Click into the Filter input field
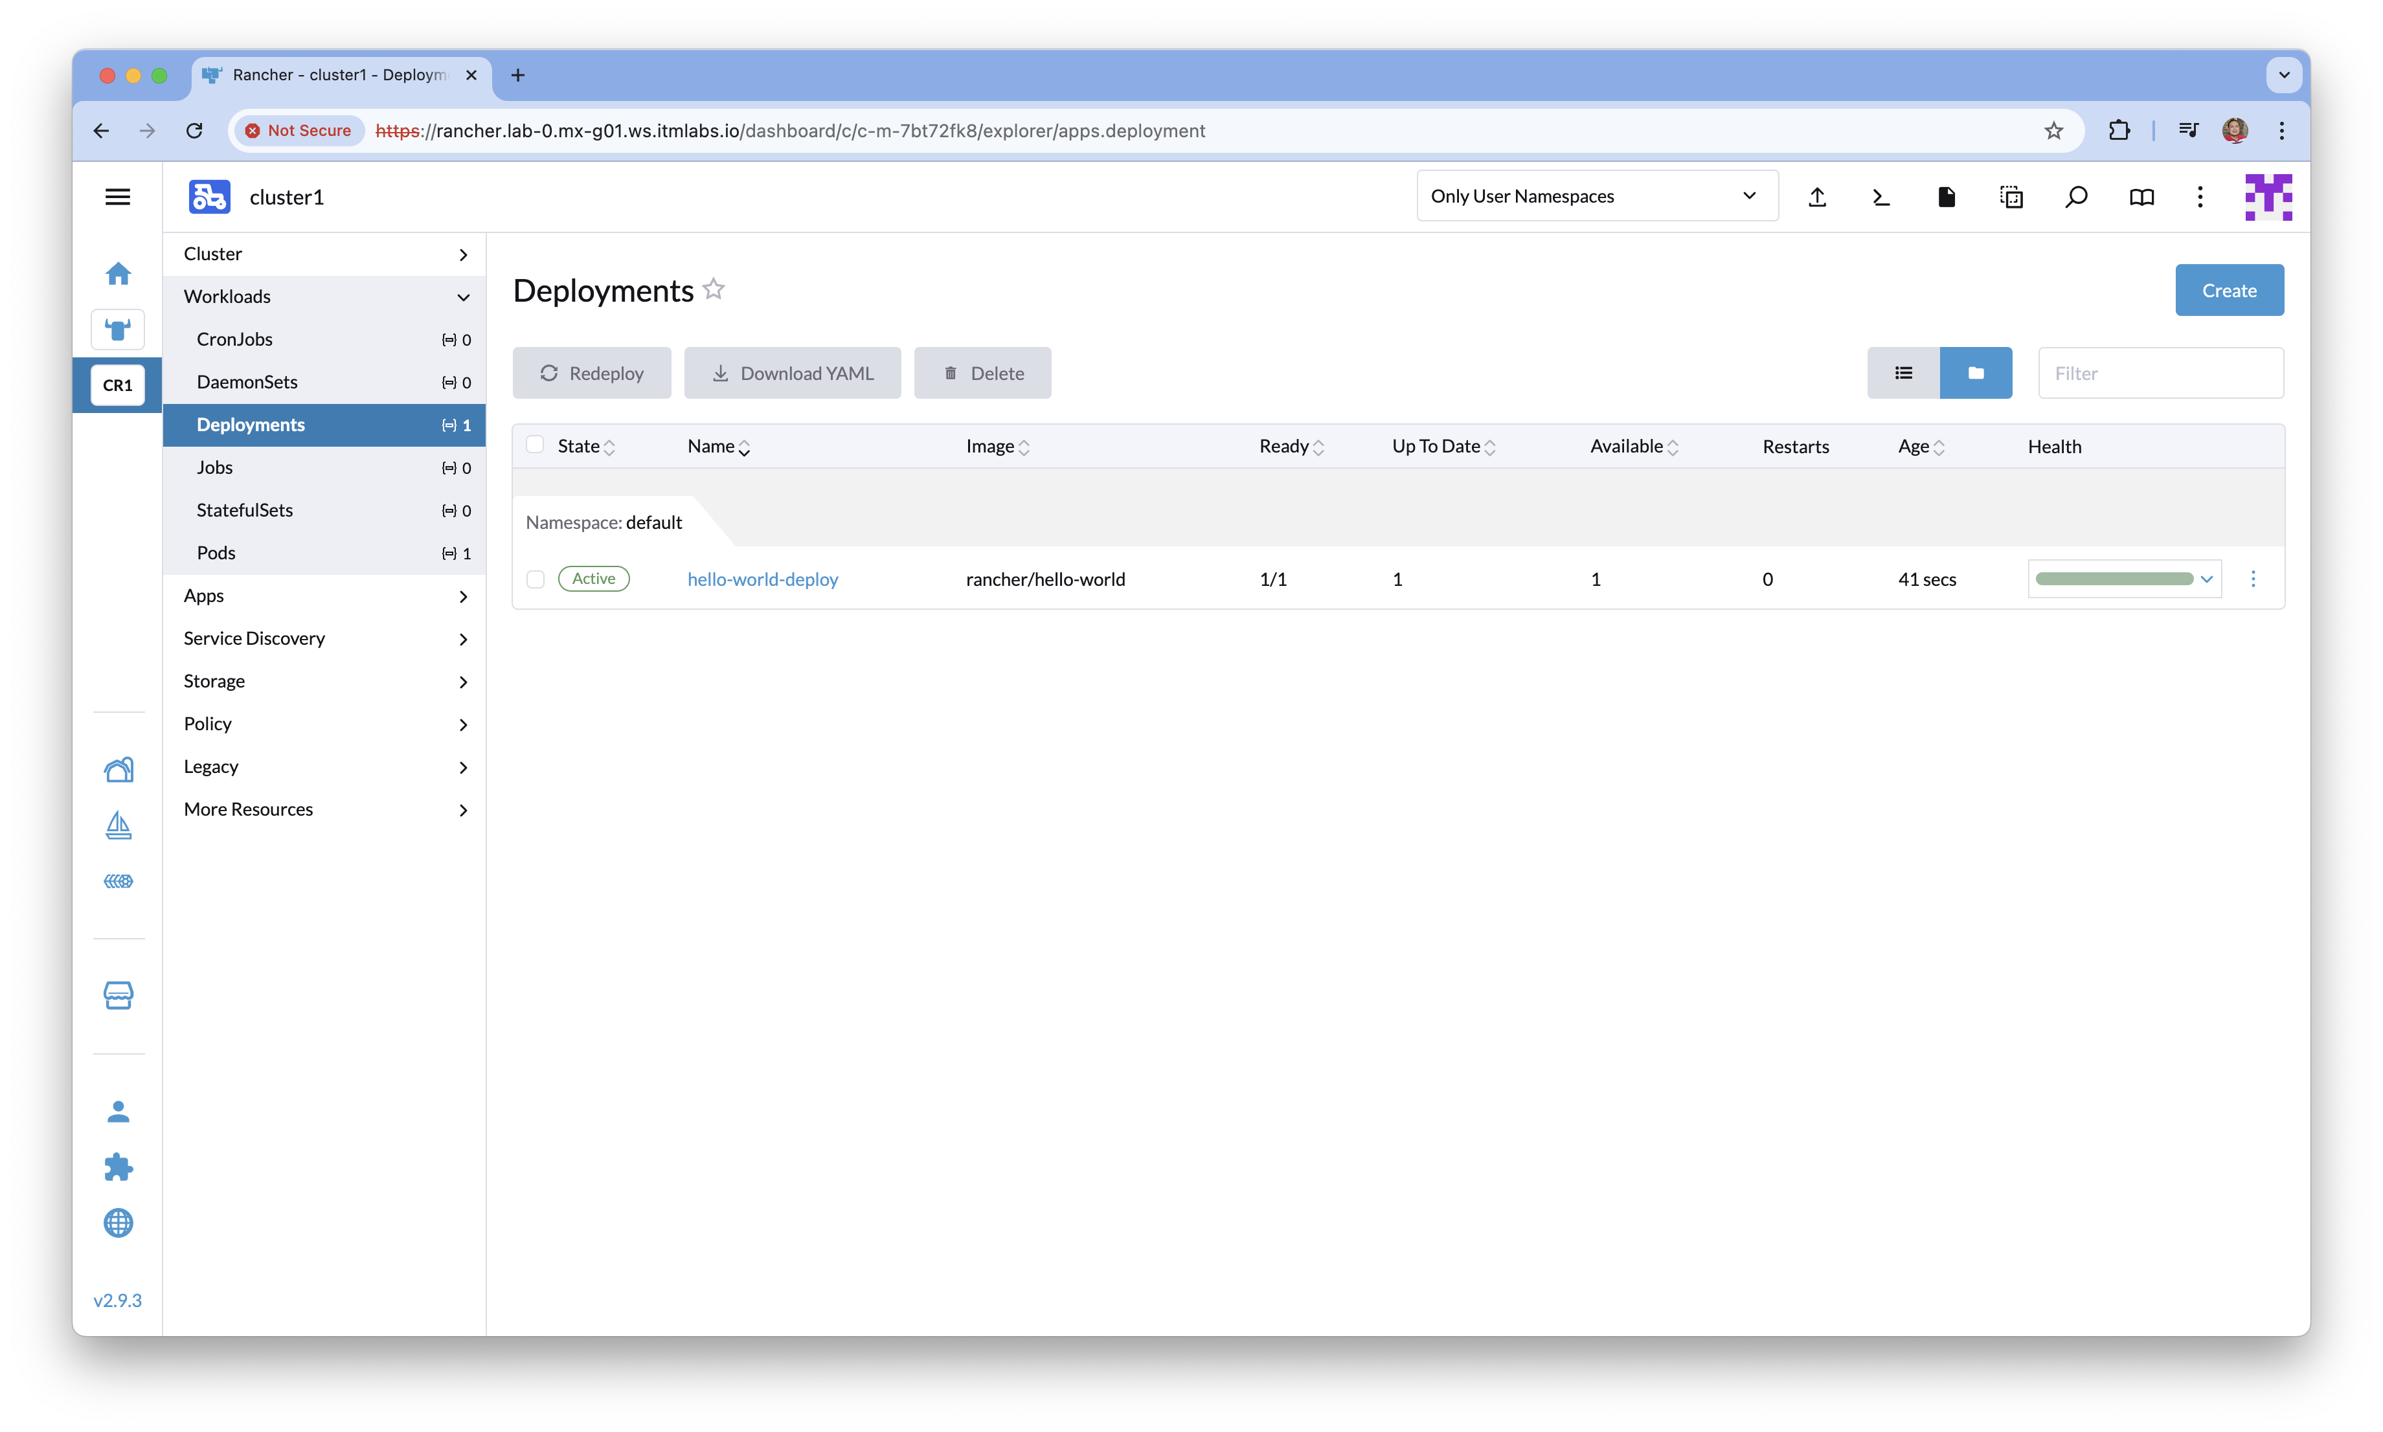 2160,374
